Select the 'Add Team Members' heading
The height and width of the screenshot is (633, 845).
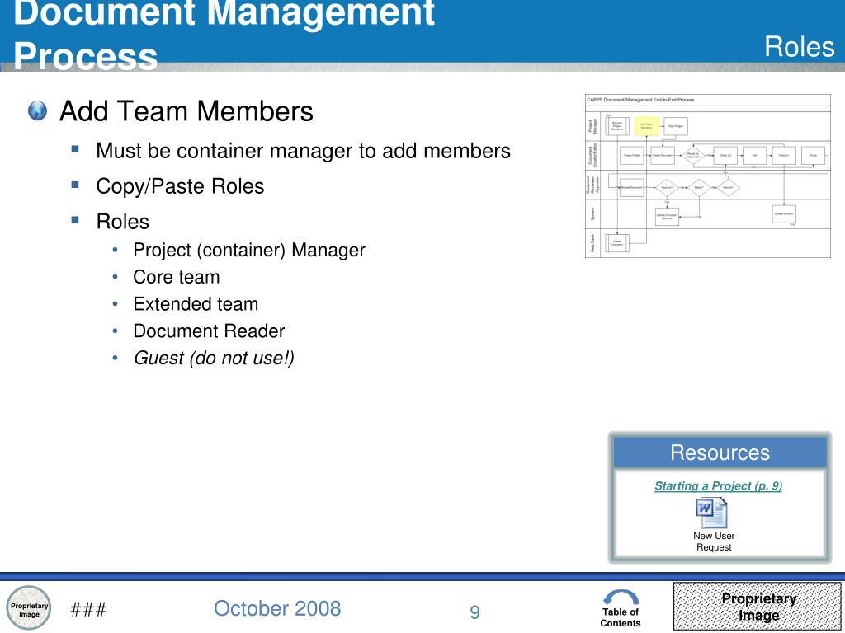point(186,111)
